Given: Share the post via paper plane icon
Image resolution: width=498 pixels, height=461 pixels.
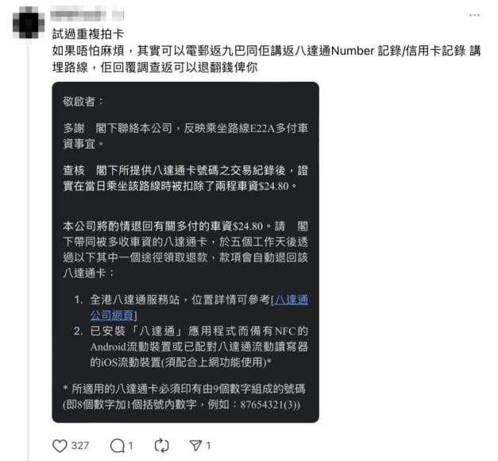Looking at the screenshot, I should [195, 445].
